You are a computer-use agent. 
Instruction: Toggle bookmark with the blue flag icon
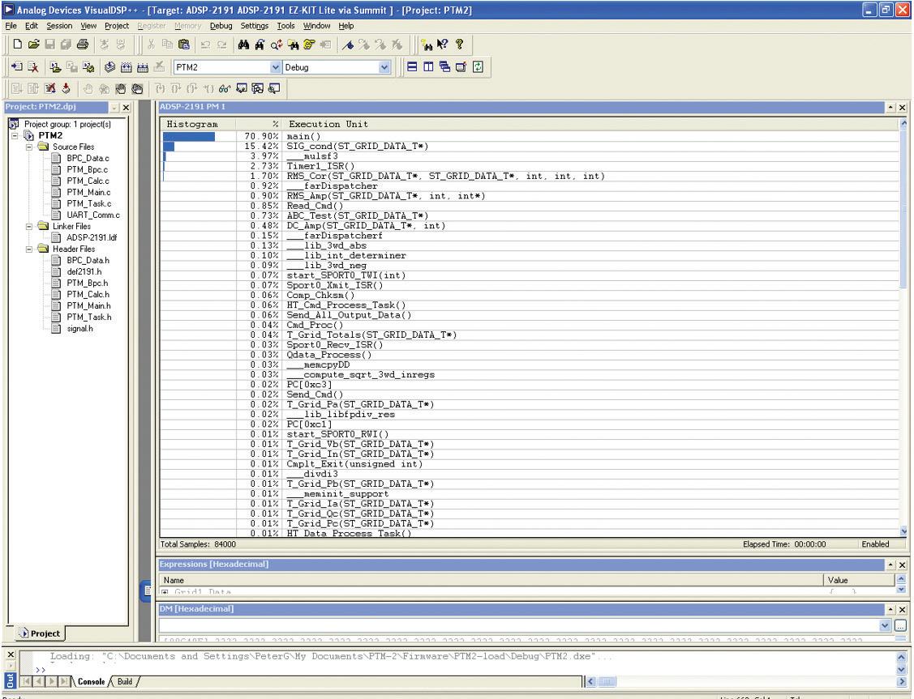(x=348, y=45)
